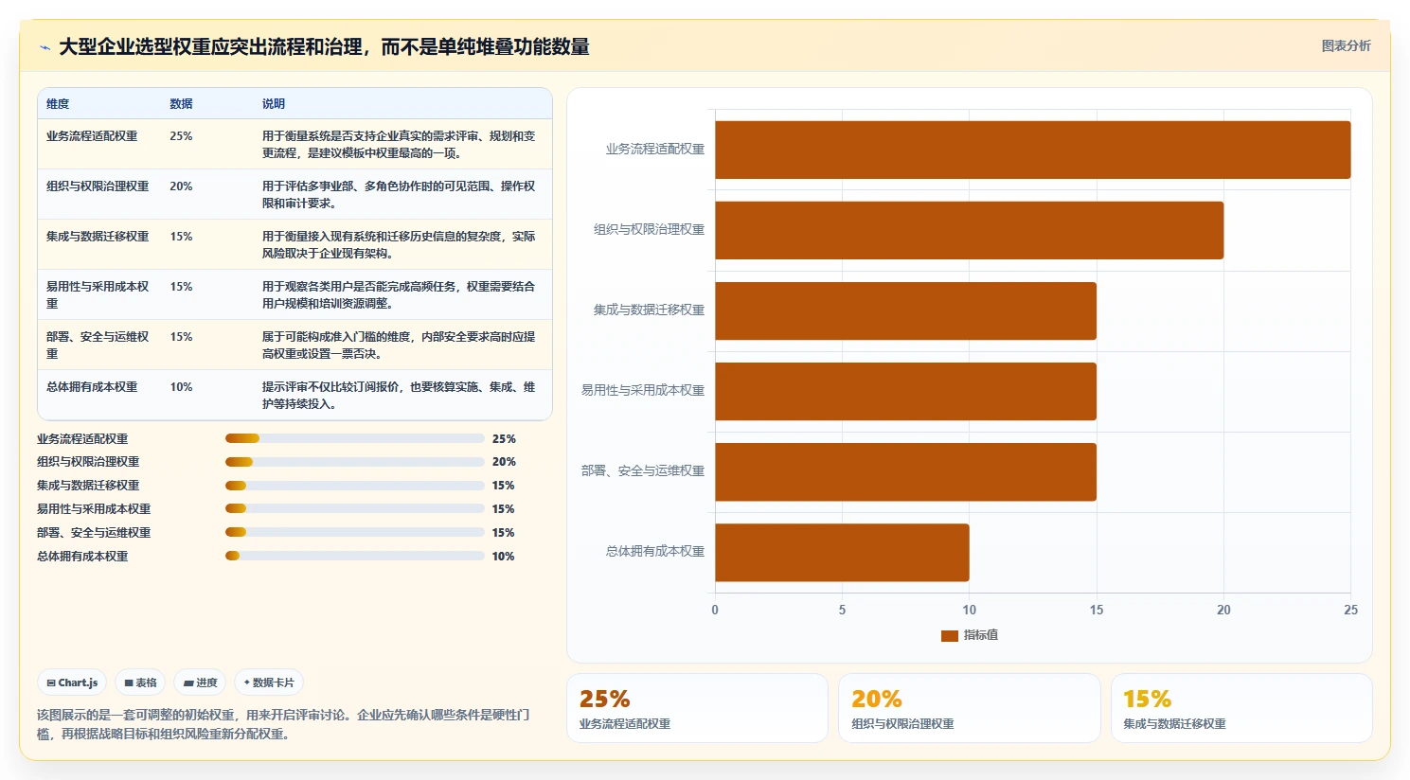Viewport: 1410px width, 780px height.
Task: Click the 集成与数据迁移权重 progress bar
Action: [x=354, y=486]
